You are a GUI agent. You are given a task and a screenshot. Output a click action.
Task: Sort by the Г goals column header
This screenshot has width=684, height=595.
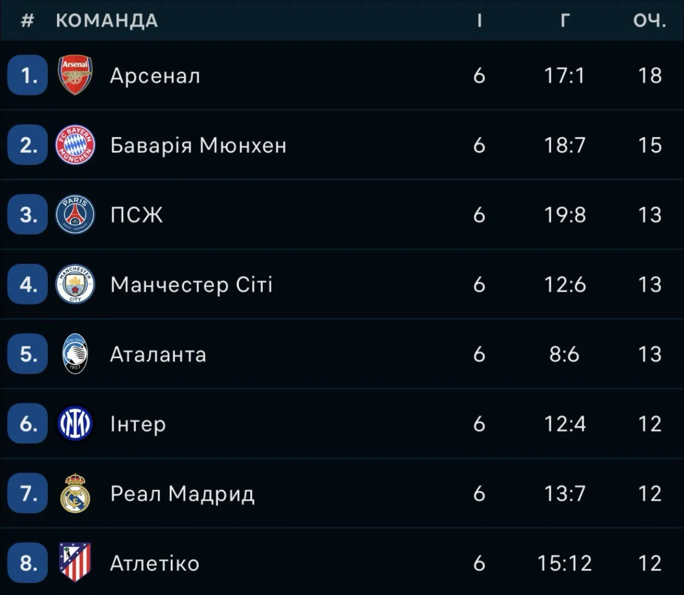pos(564,21)
